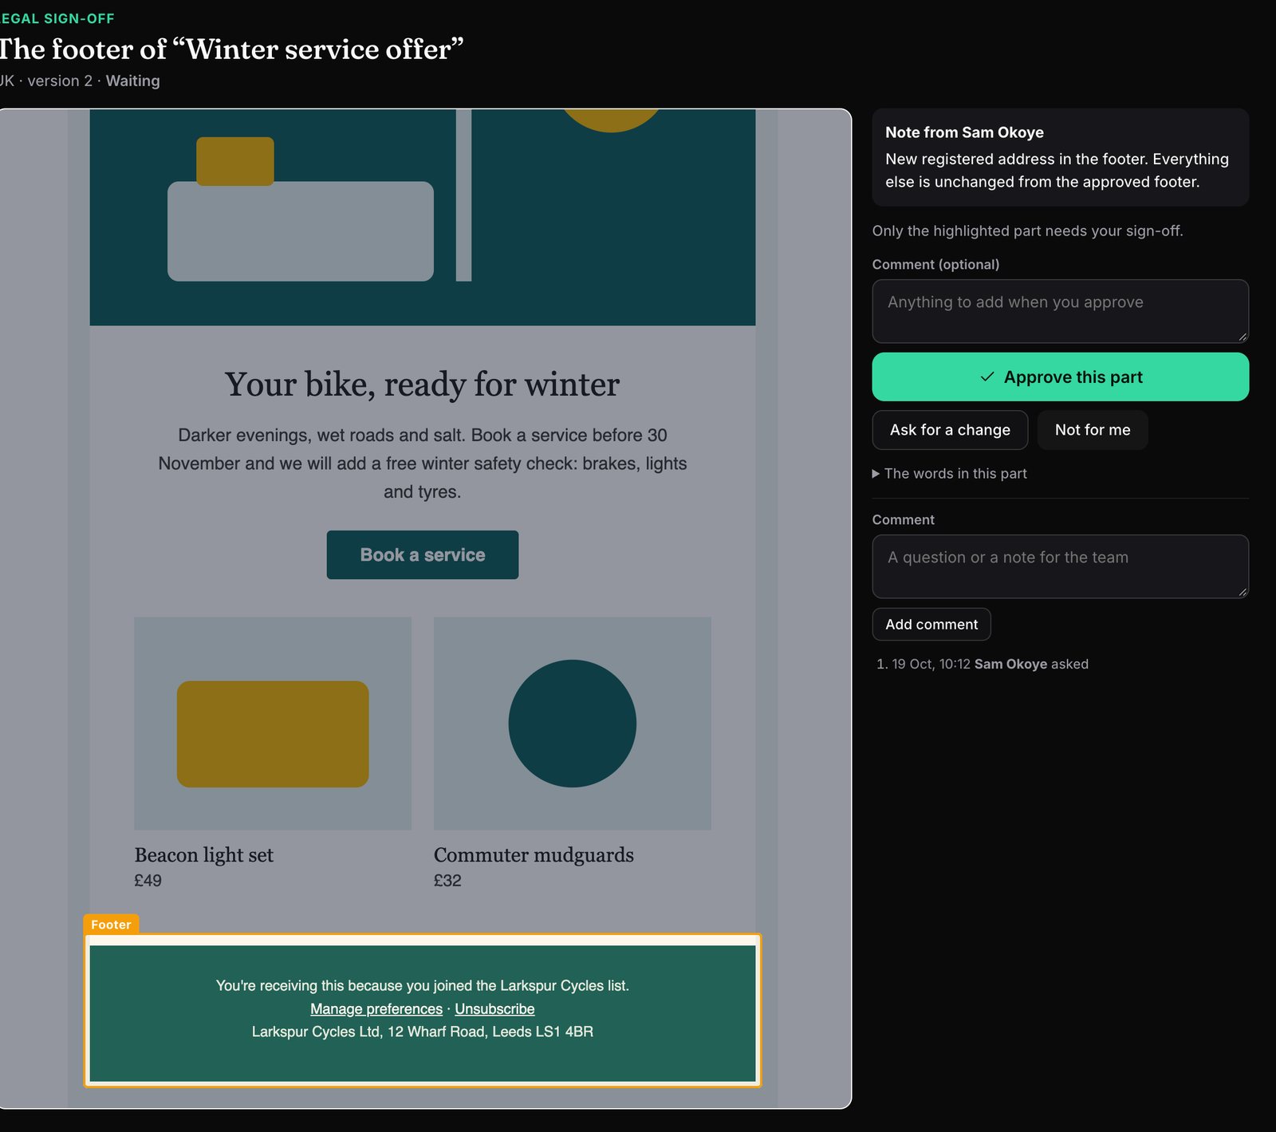Choose Not for me
This screenshot has width=1276, height=1132.
tap(1093, 430)
